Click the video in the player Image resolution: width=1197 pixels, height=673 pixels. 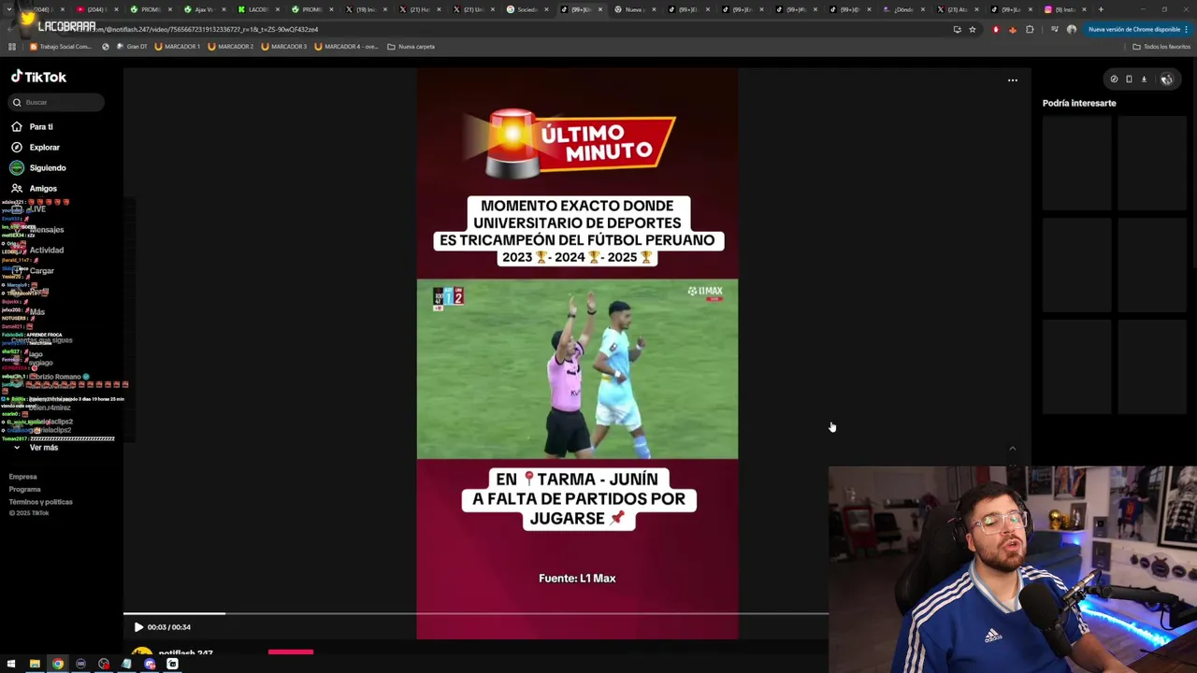577,353
